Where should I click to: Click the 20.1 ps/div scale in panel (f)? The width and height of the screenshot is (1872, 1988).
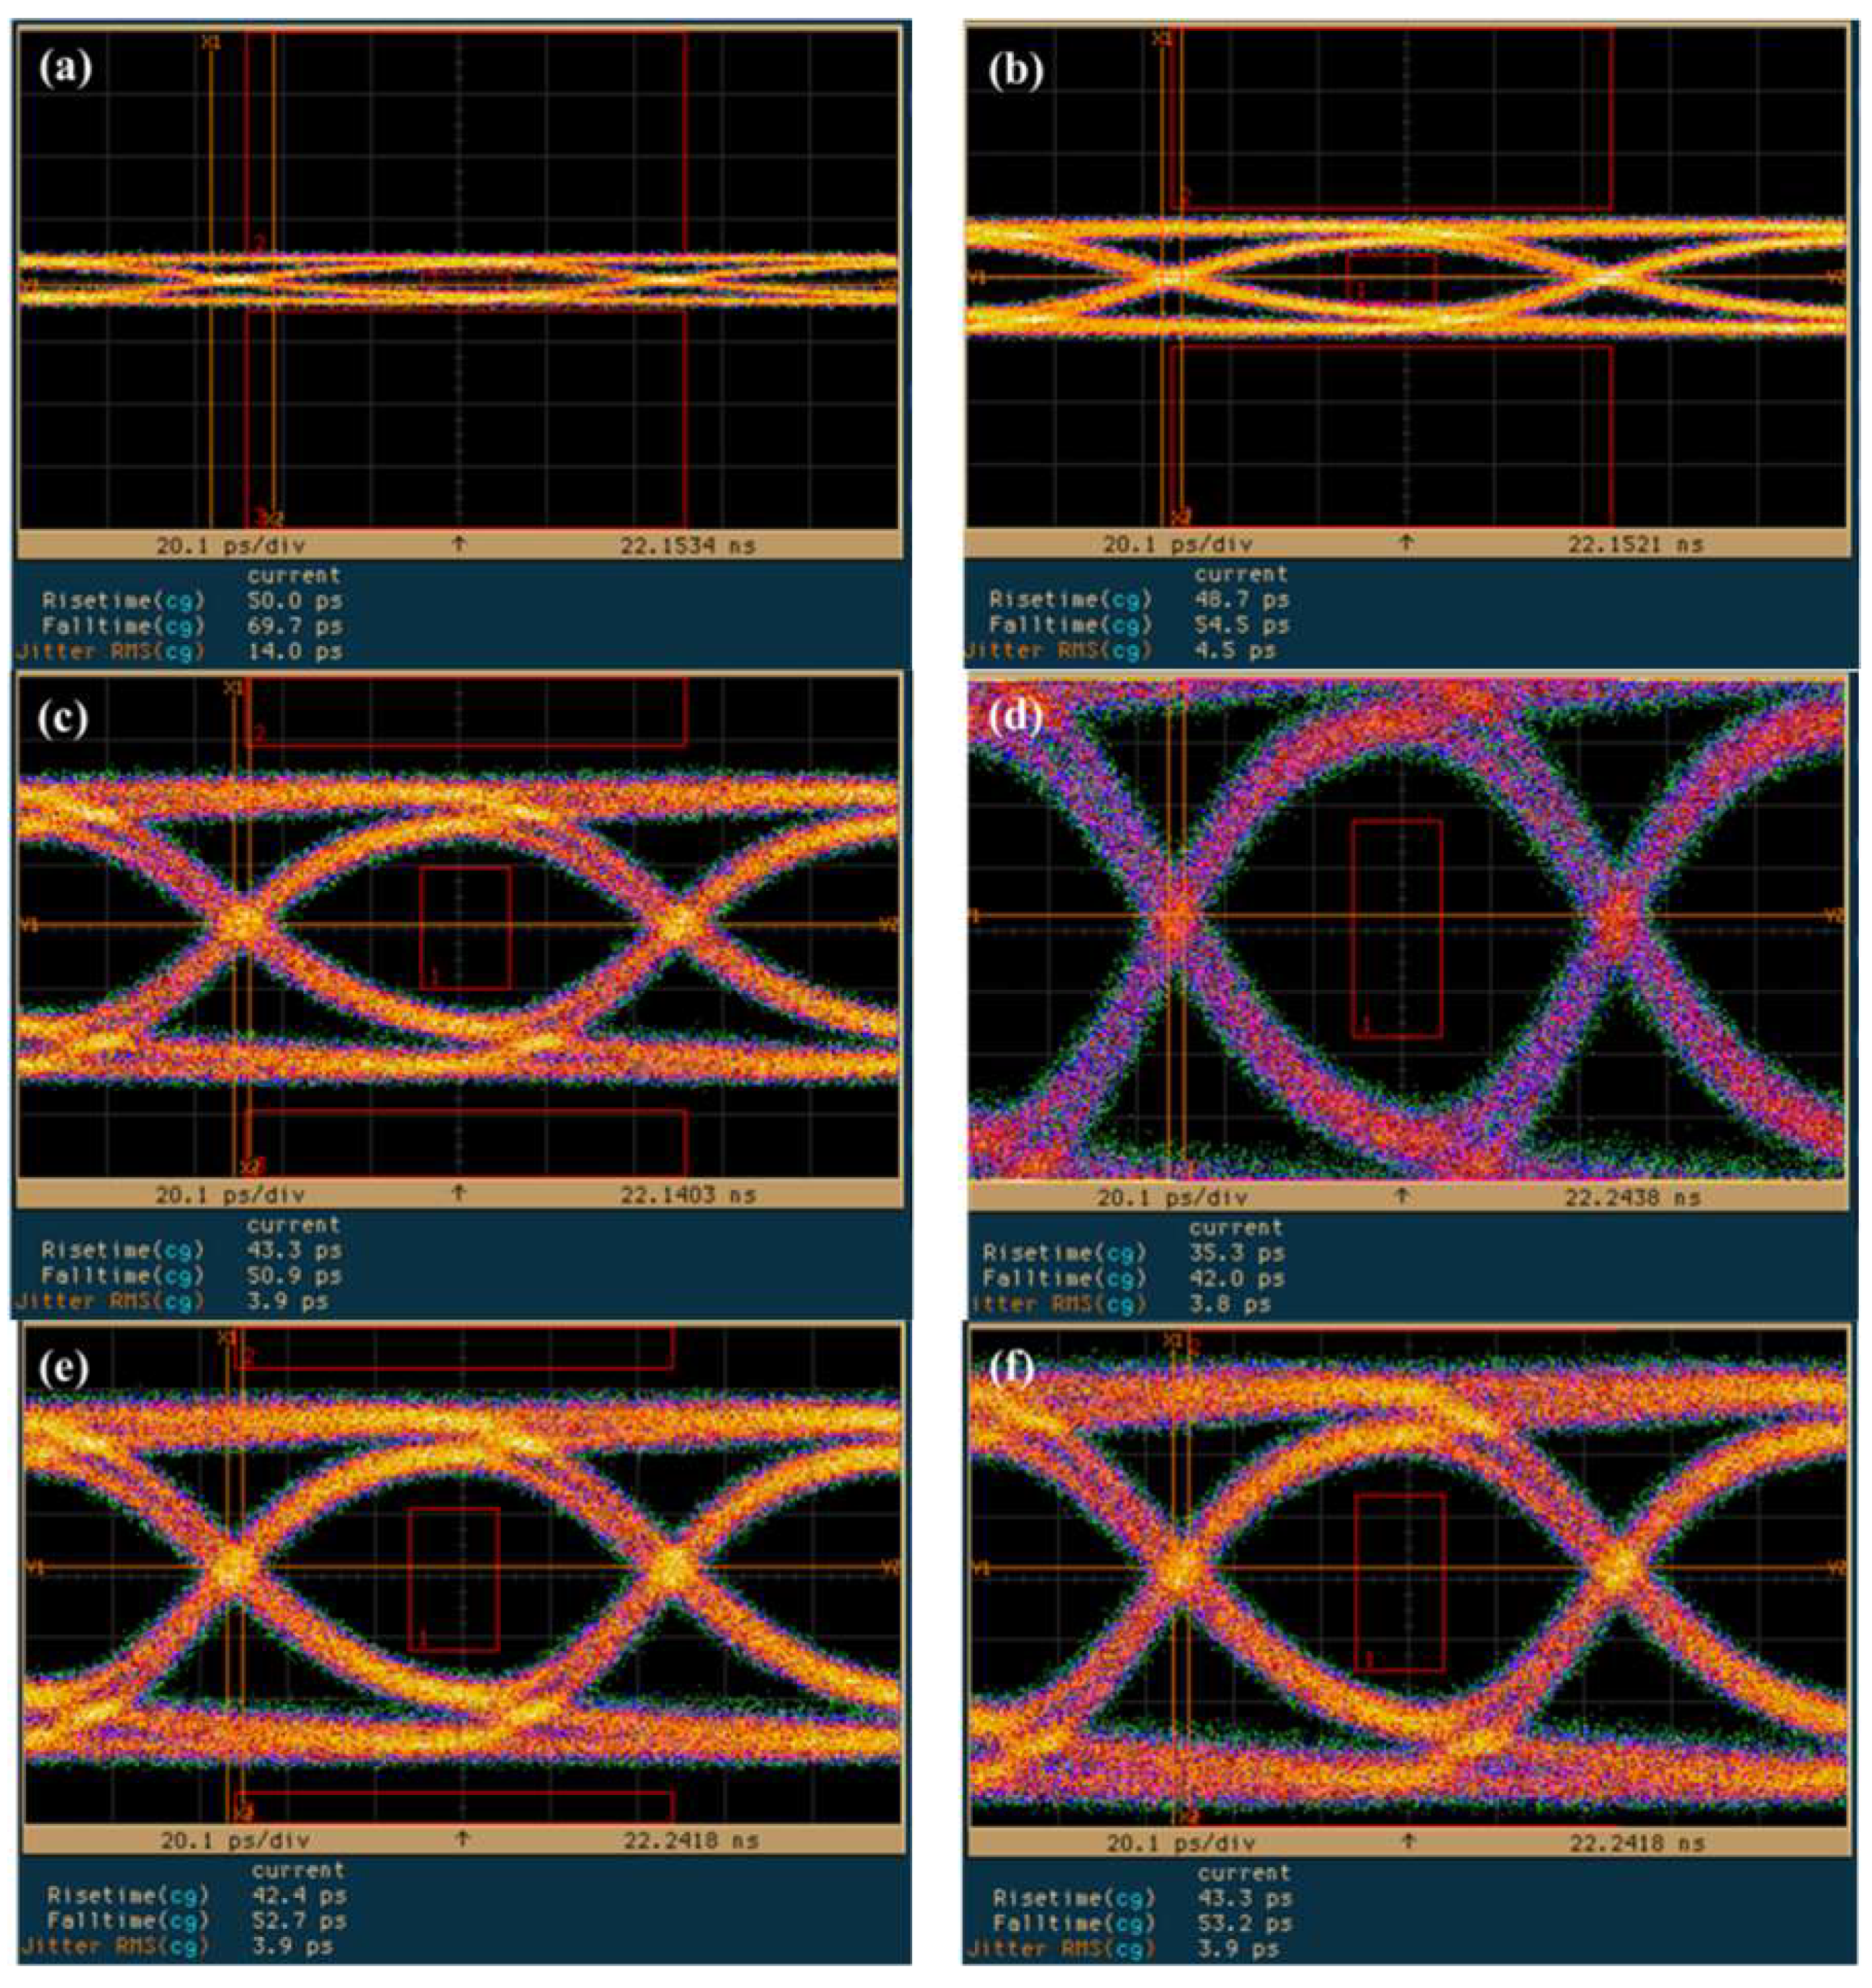click(1181, 1843)
